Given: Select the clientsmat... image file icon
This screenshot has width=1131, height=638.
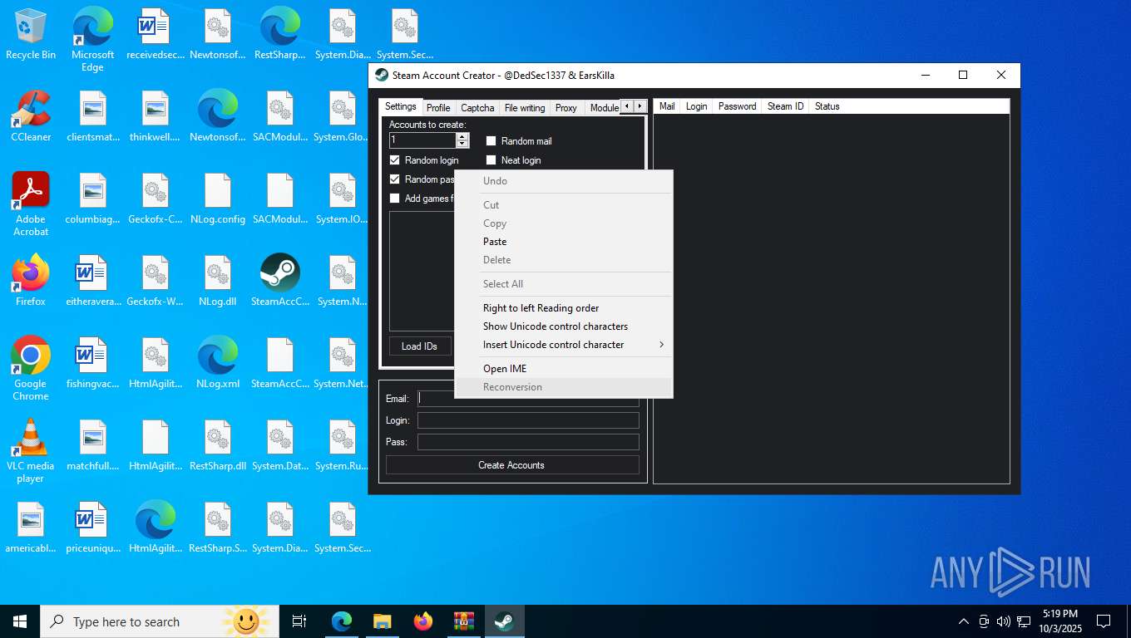Looking at the screenshot, I should pos(93,116).
